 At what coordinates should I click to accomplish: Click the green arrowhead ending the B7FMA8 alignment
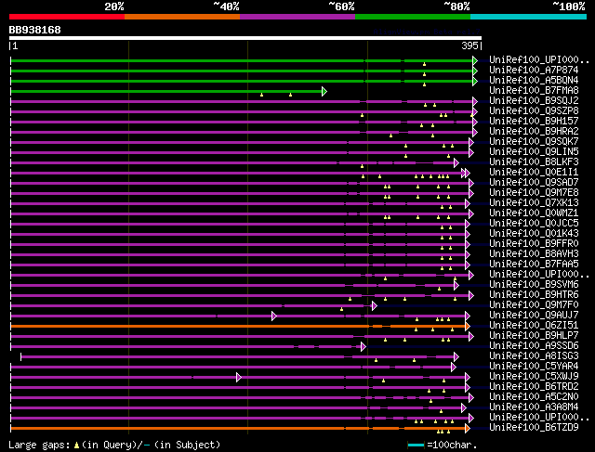coord(324,91)
